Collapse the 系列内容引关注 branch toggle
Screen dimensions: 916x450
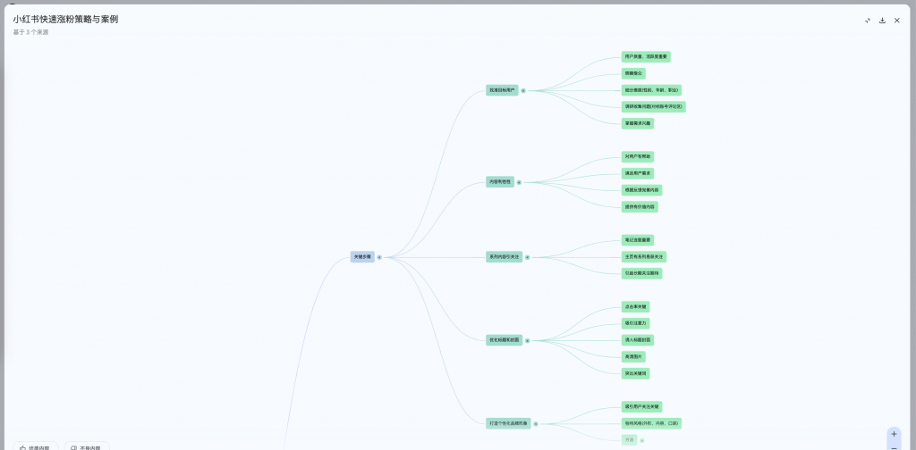(528, 257)
